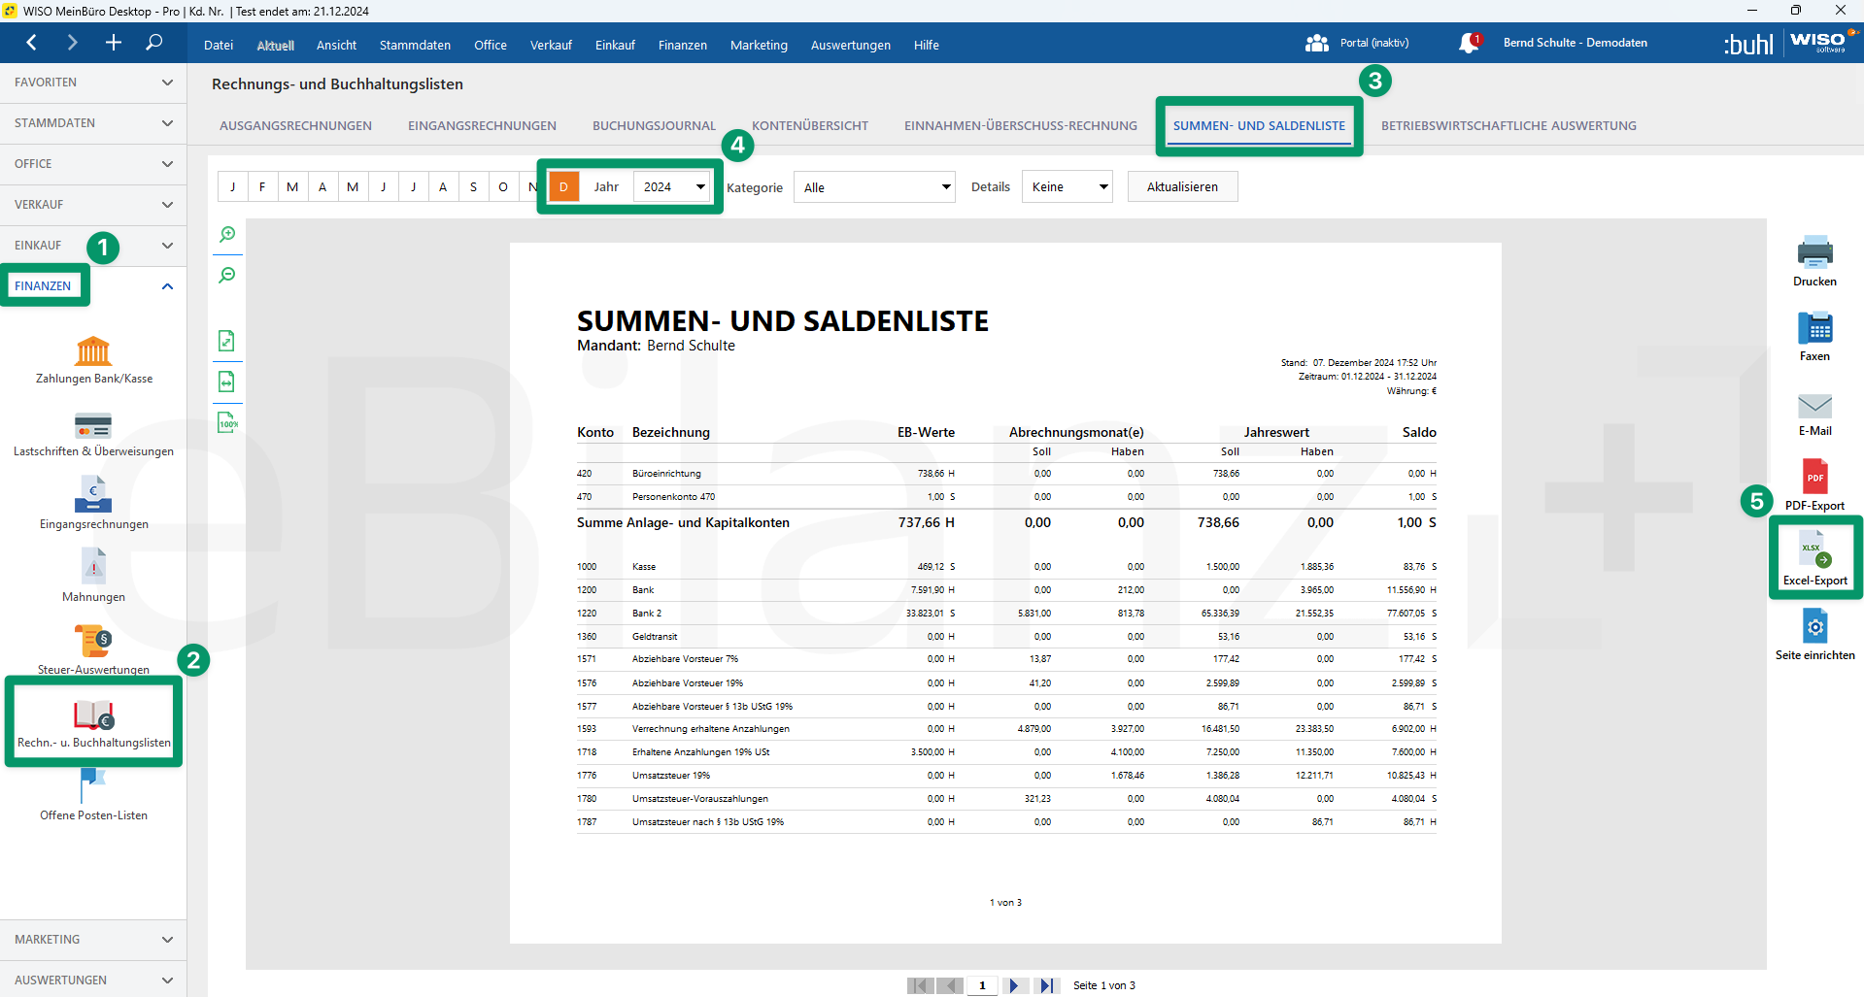Switch to EINNAHMEN-ÜBERSCHUSS-RECHNUNG tab

pos(1020,126)
